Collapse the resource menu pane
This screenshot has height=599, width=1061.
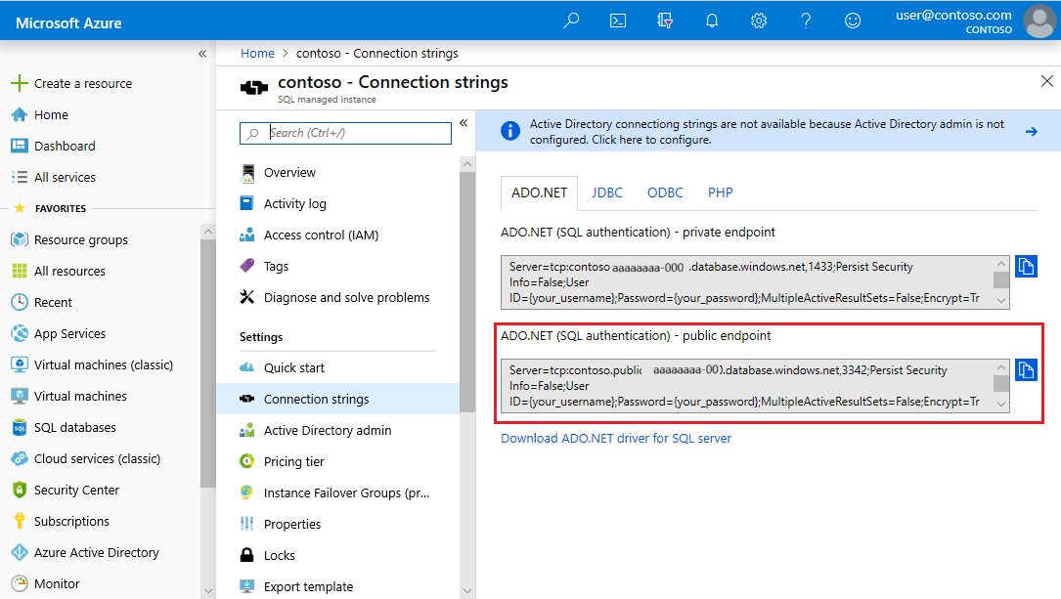[464, 123]
